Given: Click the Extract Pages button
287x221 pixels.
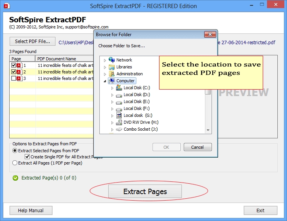Looking at the screenshot, I should click(145, 191).
